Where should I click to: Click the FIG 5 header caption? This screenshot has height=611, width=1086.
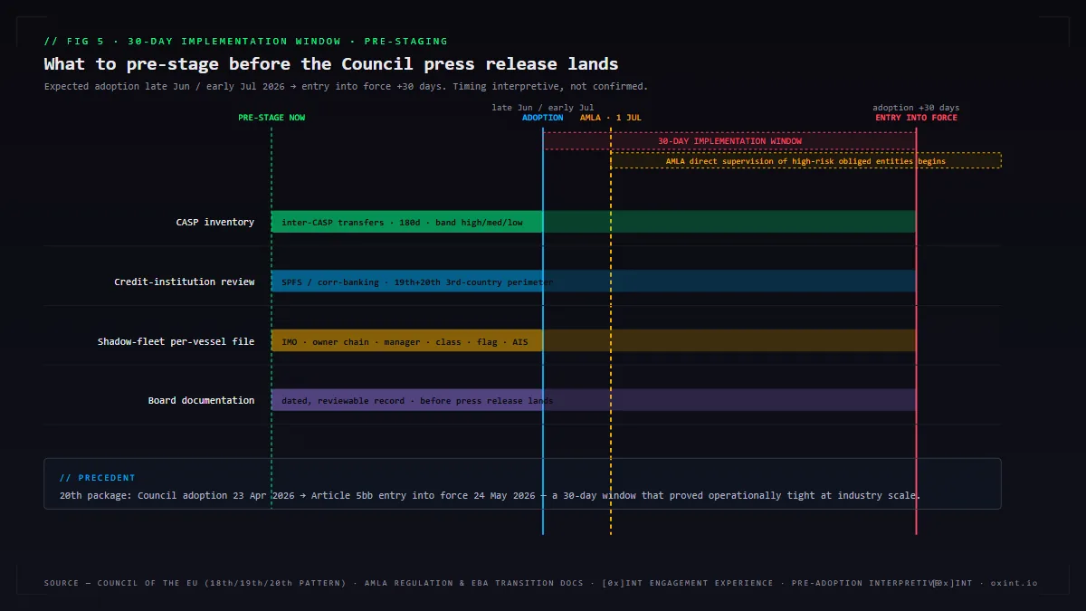point(246,42)
